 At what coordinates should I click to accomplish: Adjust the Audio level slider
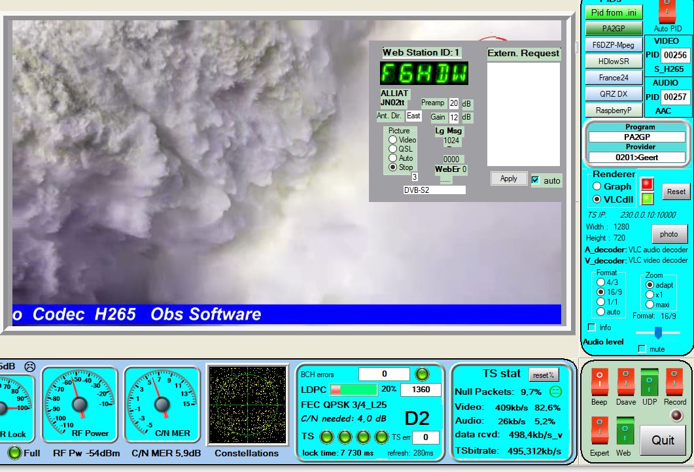coord(658,333)
